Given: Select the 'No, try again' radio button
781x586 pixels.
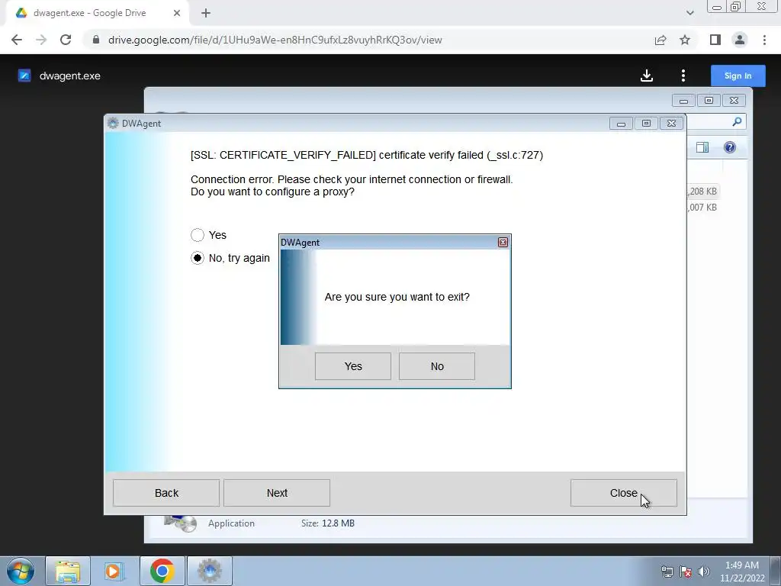Looking at the screenshot, I should [198, 258].
